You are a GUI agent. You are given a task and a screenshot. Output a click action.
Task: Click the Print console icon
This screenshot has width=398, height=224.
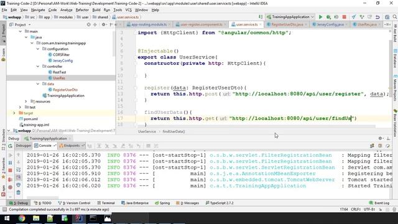click(x=19, y=185)
